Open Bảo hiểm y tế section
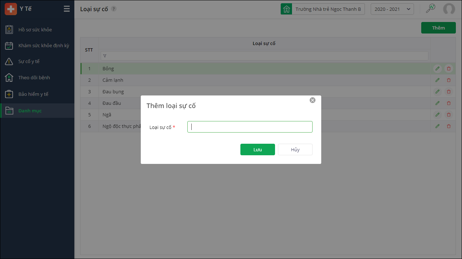Viewport: 462px width, 259px height. tap(33, 94)
